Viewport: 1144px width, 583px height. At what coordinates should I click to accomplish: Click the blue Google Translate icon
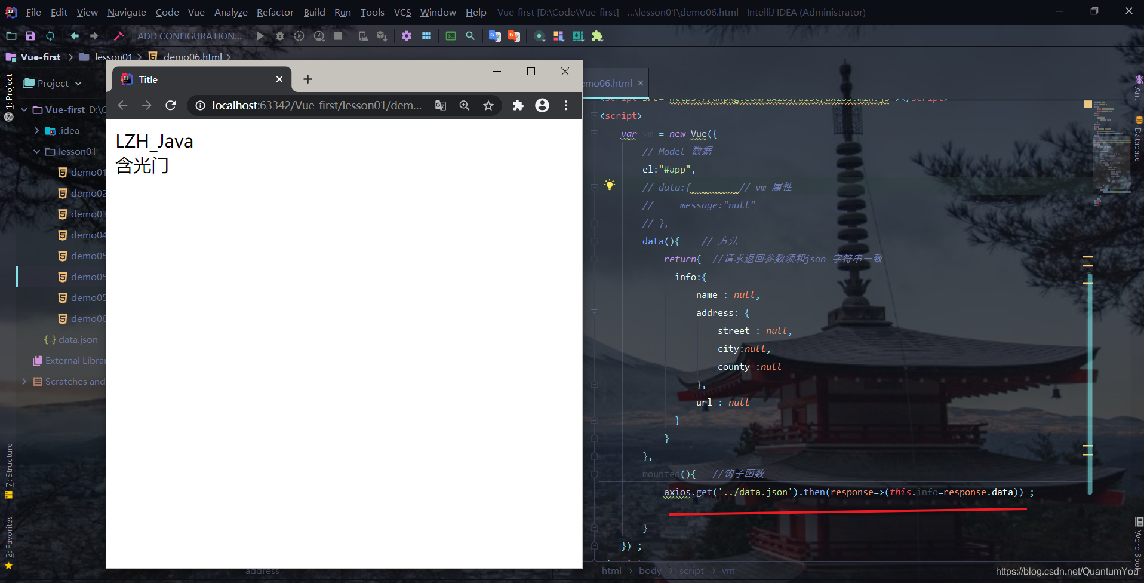494,36
